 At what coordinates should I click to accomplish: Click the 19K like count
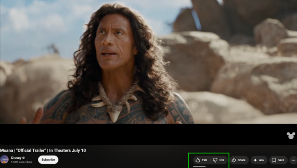[x=204, y=160]
